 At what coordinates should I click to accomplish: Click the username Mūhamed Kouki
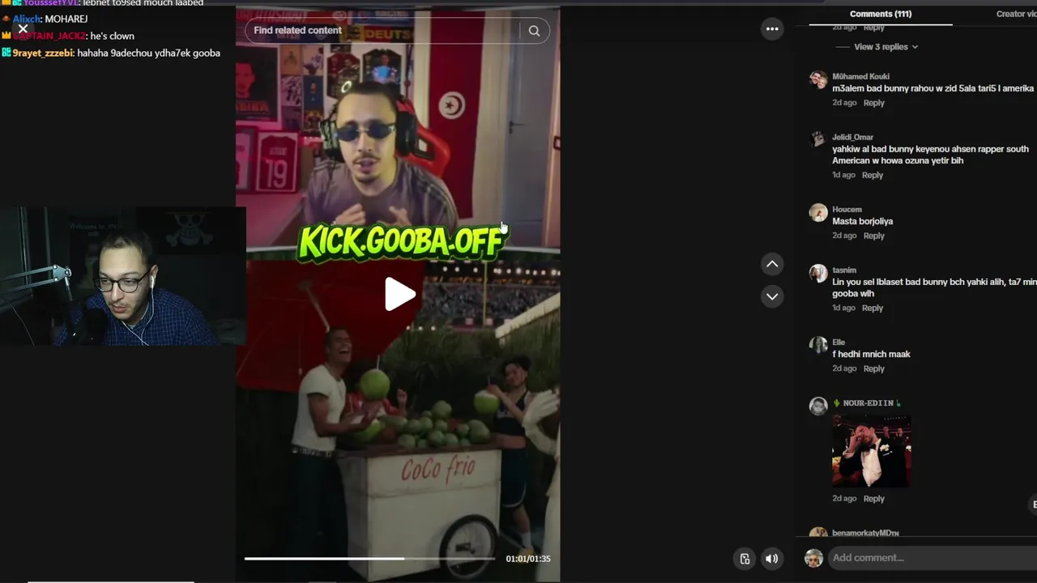coord(860,76)
